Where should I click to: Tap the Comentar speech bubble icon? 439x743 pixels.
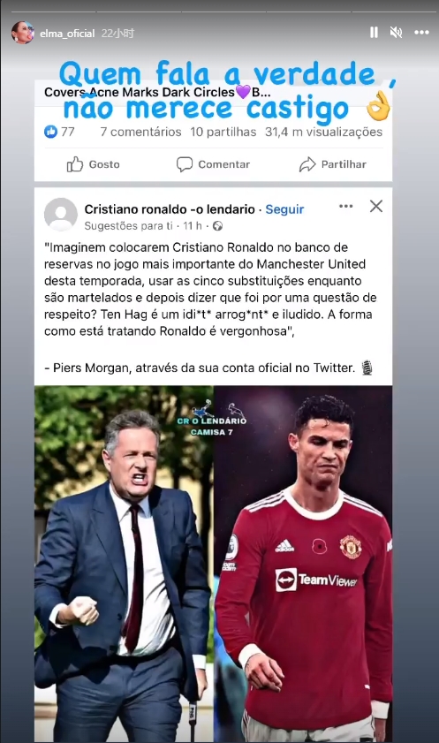click(185, 164)
